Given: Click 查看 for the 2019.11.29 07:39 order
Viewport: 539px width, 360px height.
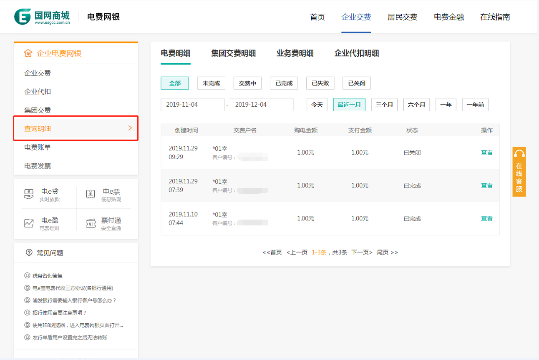Looking at the screenshot, I should coord(487,185).
